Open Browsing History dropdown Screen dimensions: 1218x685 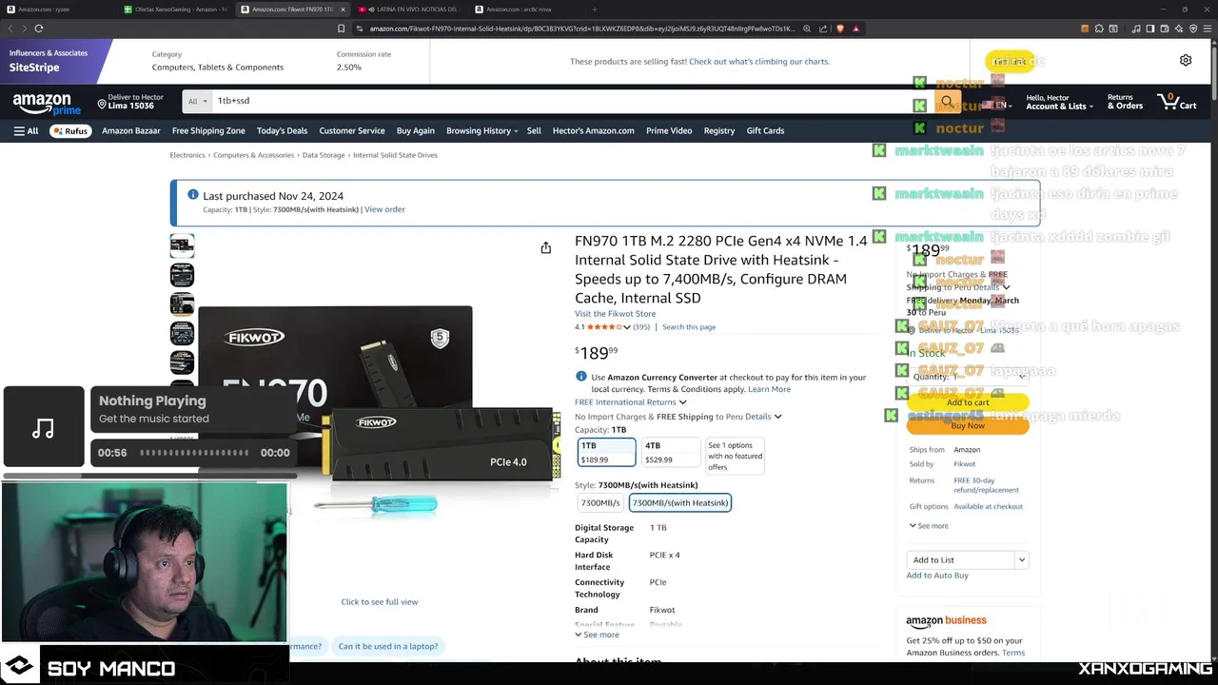tap(481, 130)
